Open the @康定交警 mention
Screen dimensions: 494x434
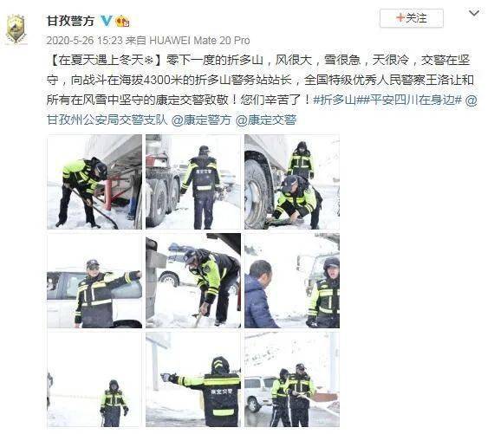266,120
